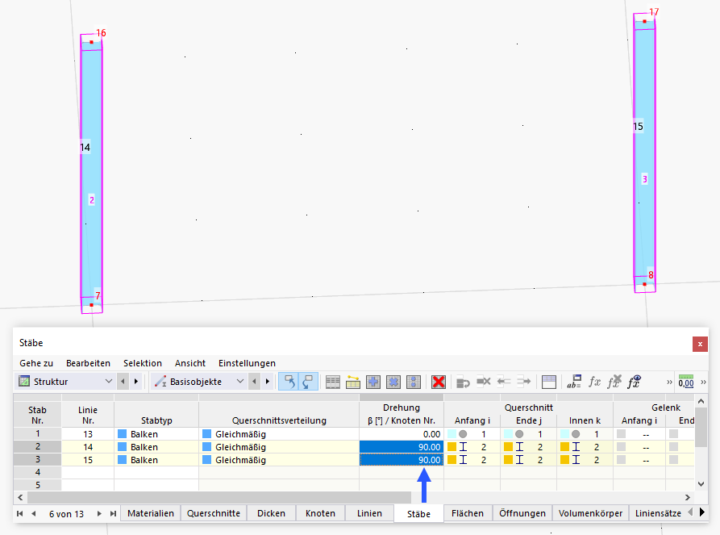Go to previous Struktur category arrow

click(x=123, y=382)
